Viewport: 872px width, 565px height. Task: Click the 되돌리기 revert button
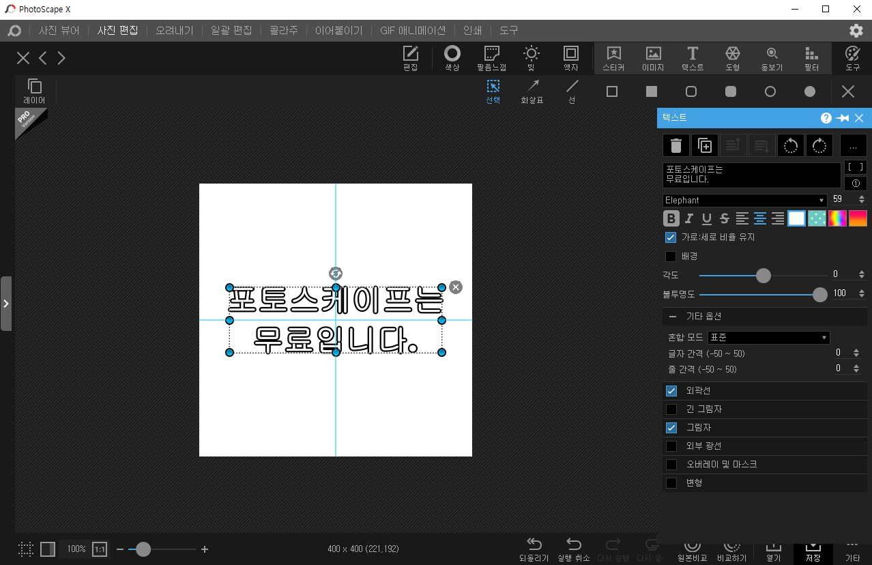534,550
